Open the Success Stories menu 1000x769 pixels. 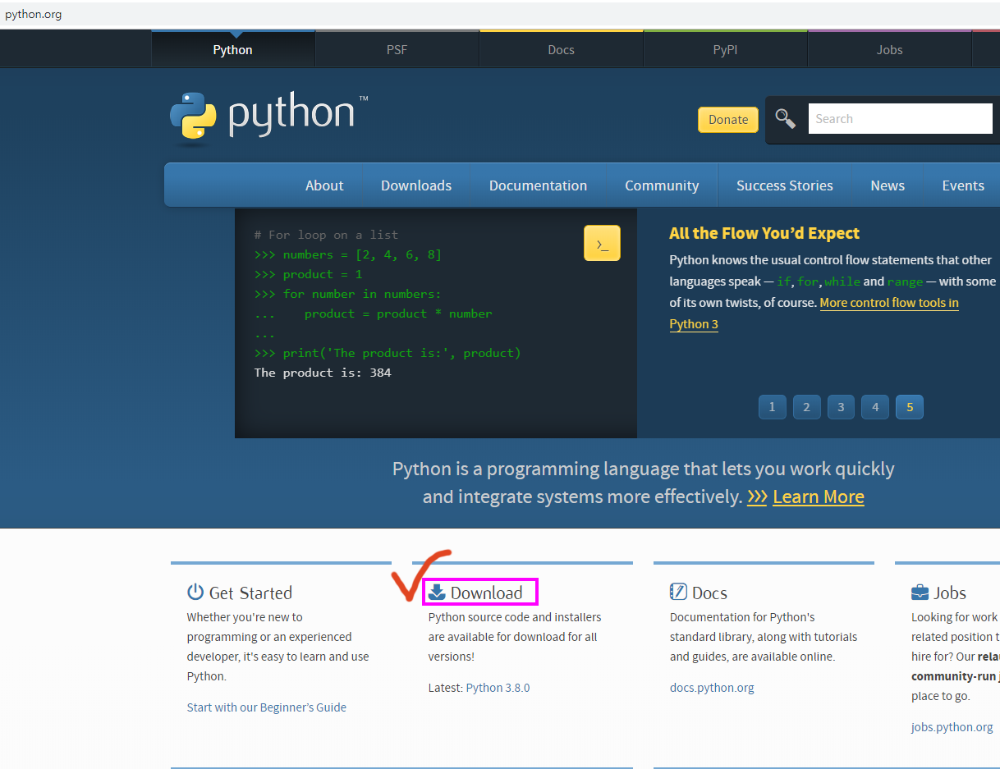tap(785, 185)
